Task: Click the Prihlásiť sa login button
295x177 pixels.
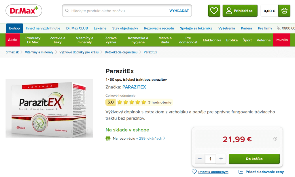Action: [x=240, y=11]
